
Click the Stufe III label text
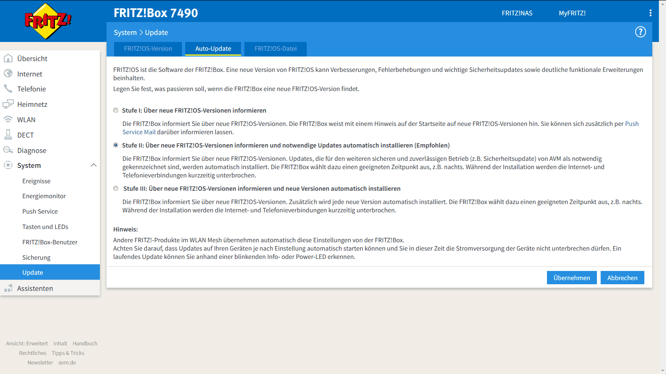click(x=262, y=189)
